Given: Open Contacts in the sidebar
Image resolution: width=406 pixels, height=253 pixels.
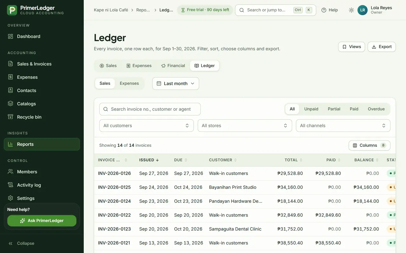Looking at the screenshot, I should pyautogui.click(x=42, y=90).
